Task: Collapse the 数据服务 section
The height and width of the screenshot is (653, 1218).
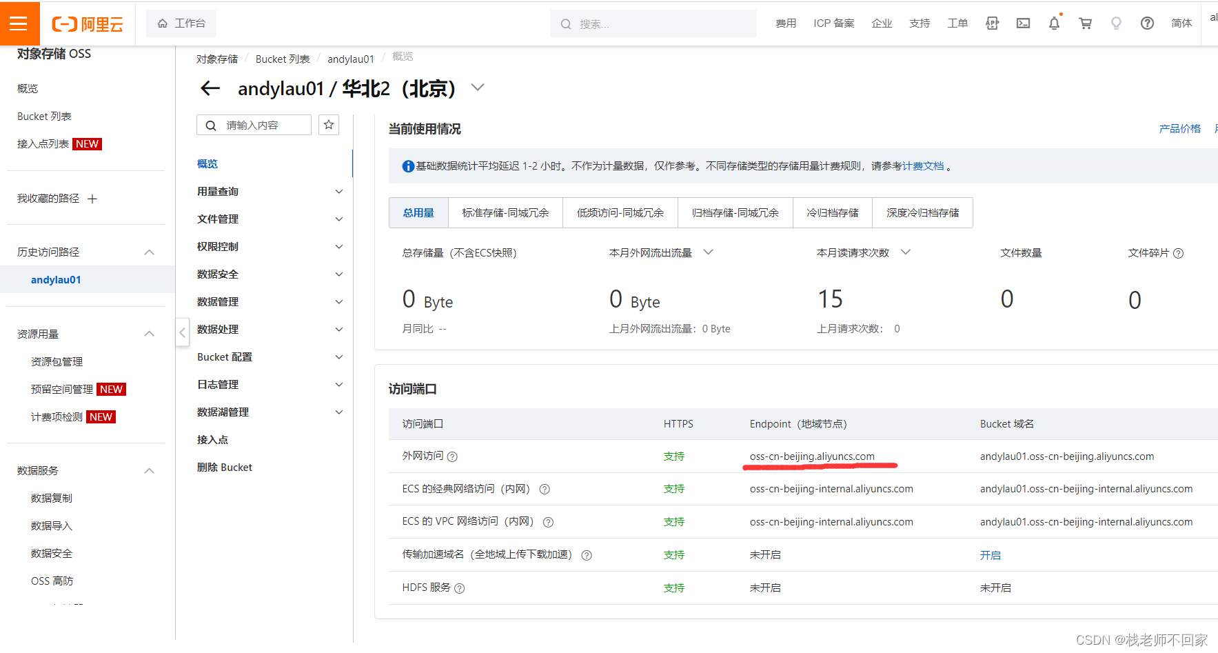Action: point(150,471)
